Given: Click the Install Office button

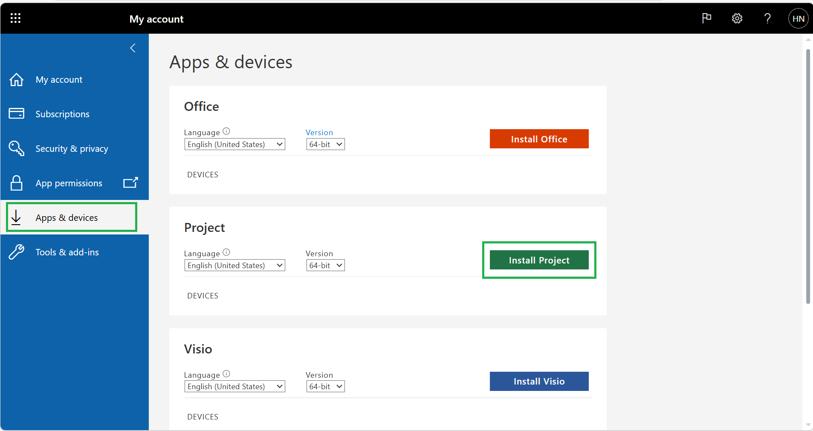Looking at the screenshot, I should [x=539, y=139].
